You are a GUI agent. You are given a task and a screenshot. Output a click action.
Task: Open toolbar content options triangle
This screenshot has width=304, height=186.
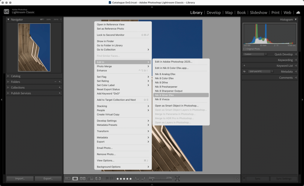pos(237,179)
